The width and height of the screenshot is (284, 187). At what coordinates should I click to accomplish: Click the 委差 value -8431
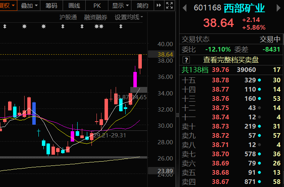[271, 49]
